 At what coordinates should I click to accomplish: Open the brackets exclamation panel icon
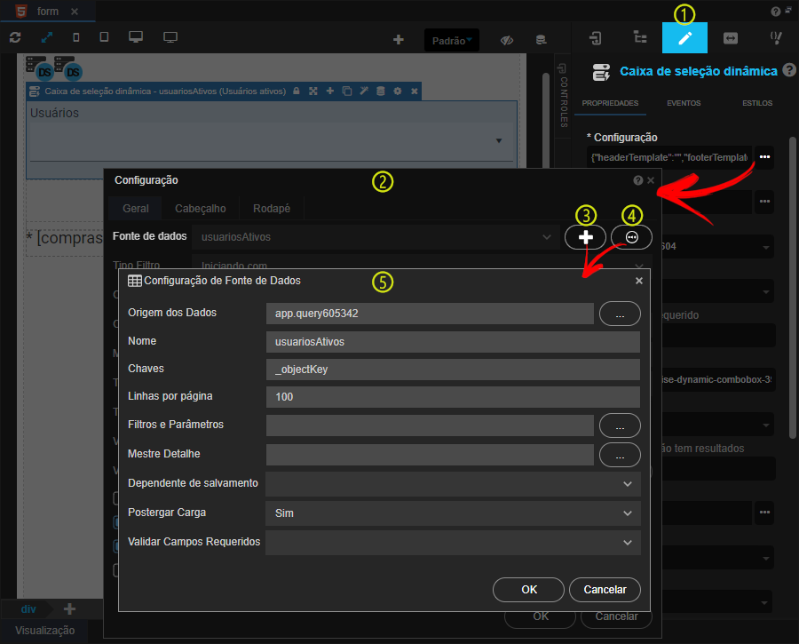pos(776,37)
